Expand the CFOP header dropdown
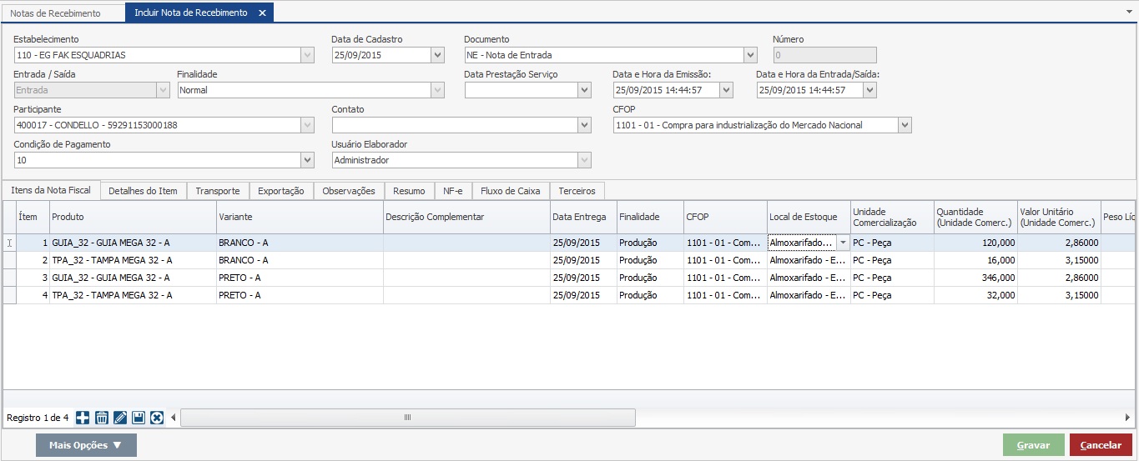Viewport: 1139px width, 461px height. pos(905,125)
